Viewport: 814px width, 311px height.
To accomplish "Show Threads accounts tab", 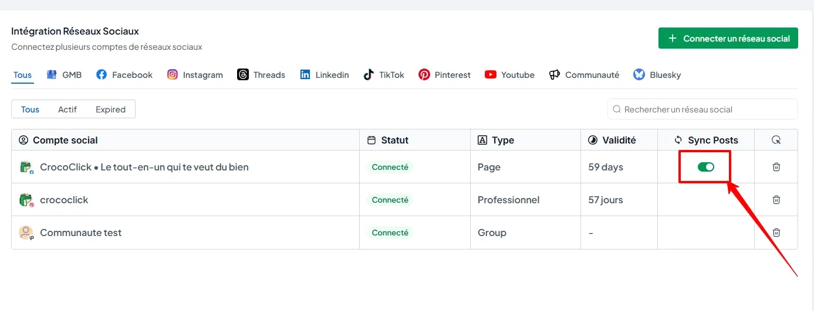I will click(x=261, y=75).
